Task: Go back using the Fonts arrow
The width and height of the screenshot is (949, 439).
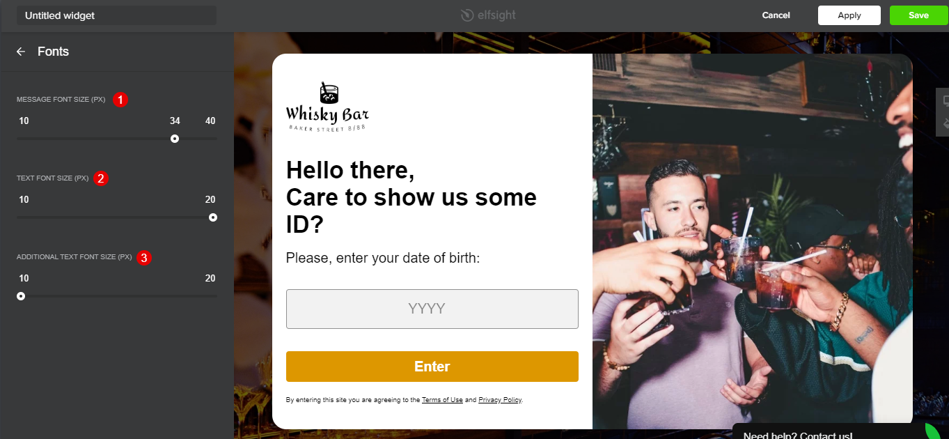Action: pos(21,52)
